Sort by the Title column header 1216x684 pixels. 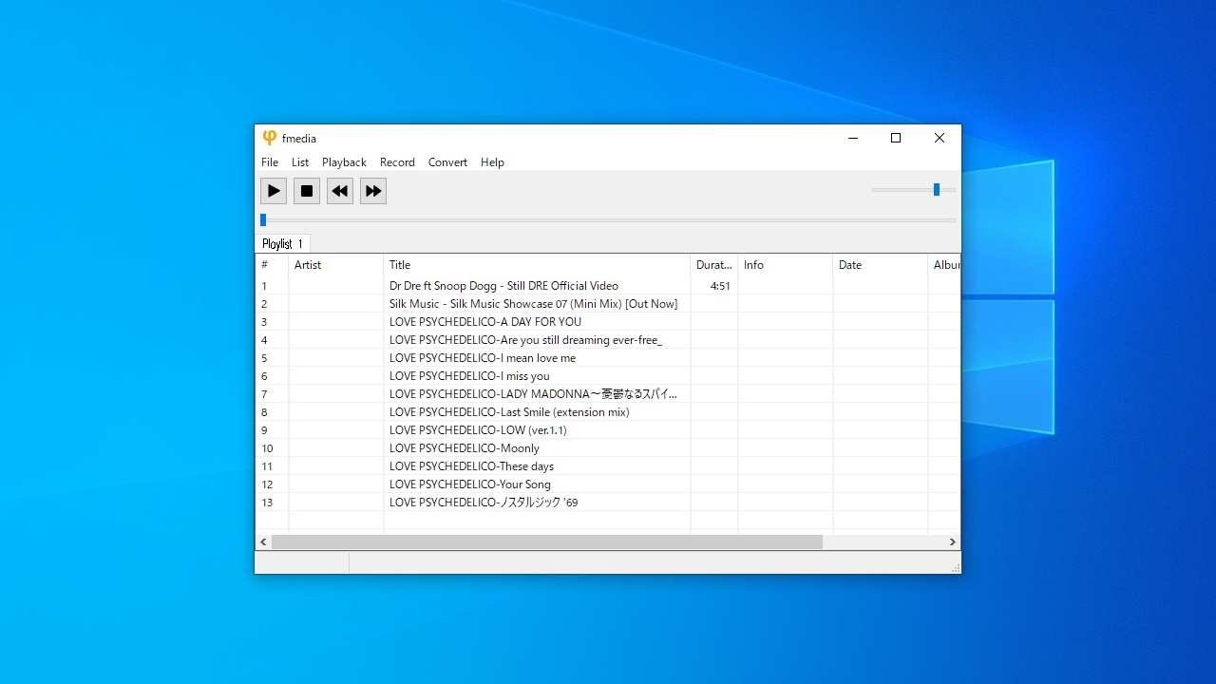(x=537, y=265)
